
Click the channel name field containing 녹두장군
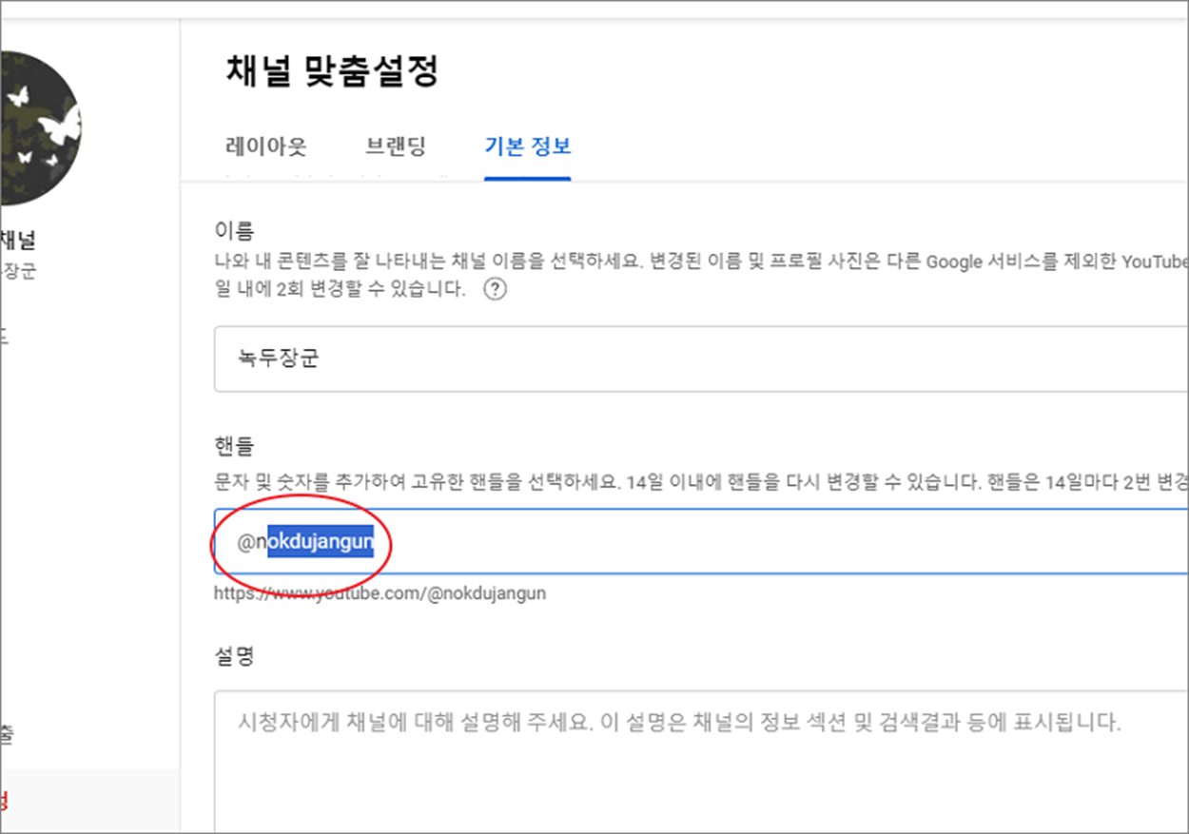(701, 359)
